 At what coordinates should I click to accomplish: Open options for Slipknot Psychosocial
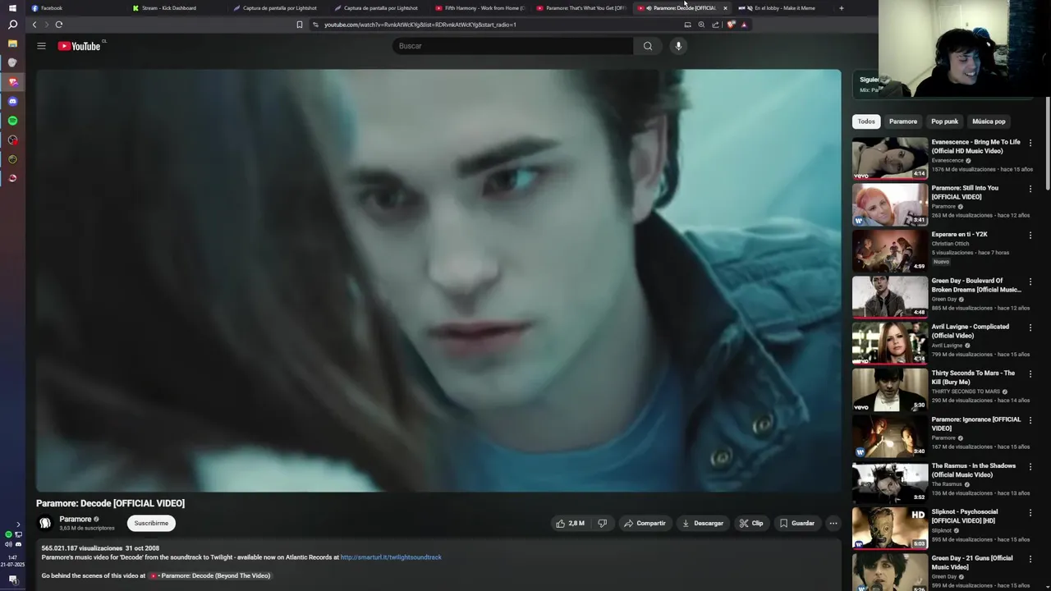[x=1030, y=513]
